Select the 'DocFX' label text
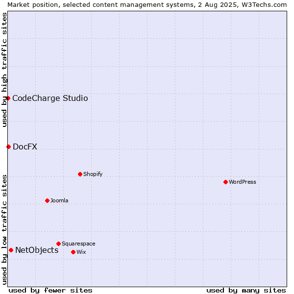294x294 pixels. (x=25, y=147)
